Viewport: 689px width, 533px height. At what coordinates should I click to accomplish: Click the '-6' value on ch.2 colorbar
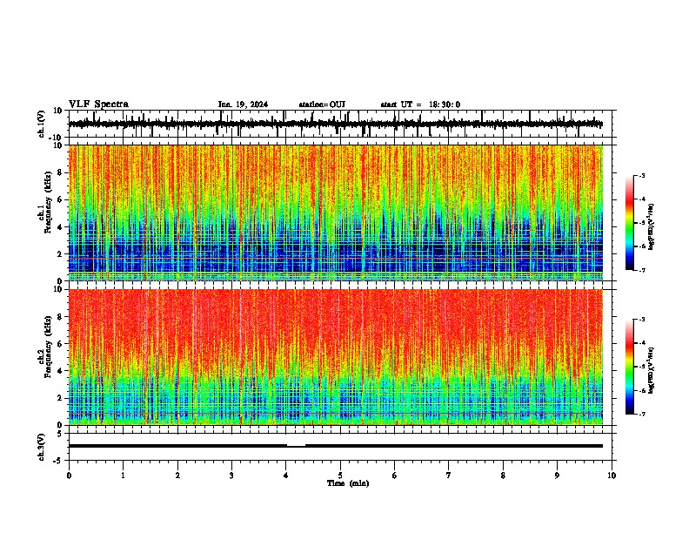pos(641,390)
